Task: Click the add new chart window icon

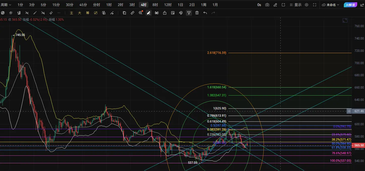Action: [283, 5]
